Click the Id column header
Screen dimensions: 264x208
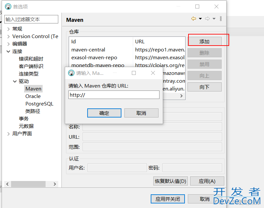click(x=101, y=41)
